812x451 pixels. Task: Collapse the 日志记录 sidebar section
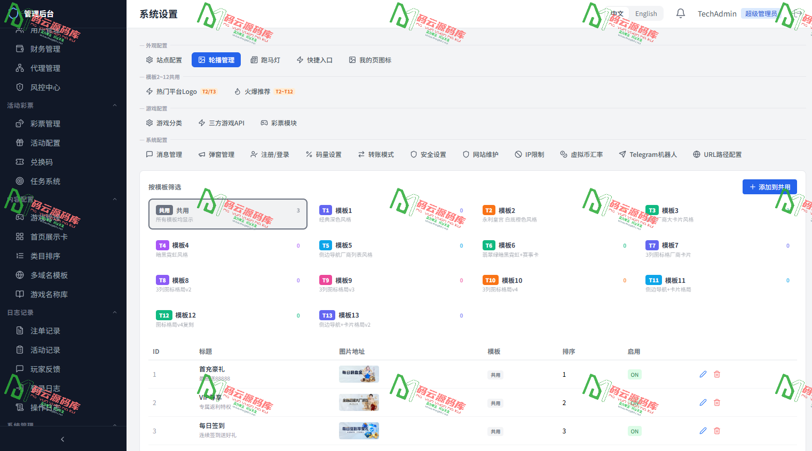click(115, 312)
